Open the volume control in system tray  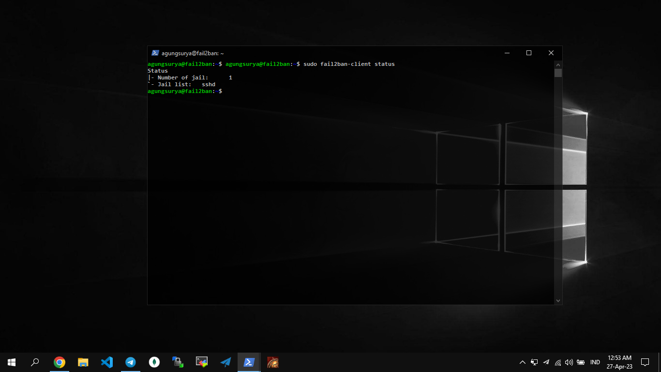pyautogui.click(x=569, y=362)
